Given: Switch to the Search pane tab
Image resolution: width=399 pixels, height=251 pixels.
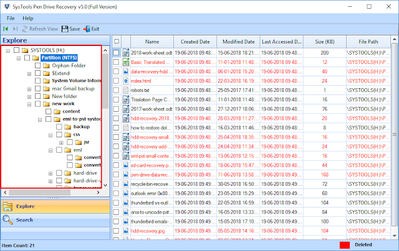Looking at the screenshot, I should pos(55,220).
